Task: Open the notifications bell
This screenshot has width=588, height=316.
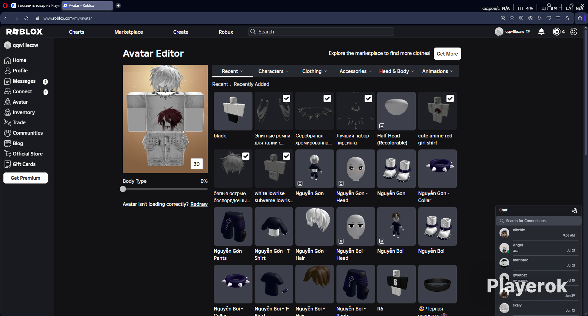Action: (541, 32)
